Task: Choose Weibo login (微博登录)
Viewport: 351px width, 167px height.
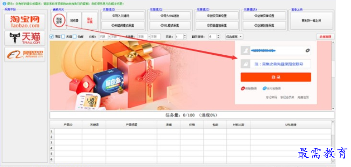Action: pos(249,89)
